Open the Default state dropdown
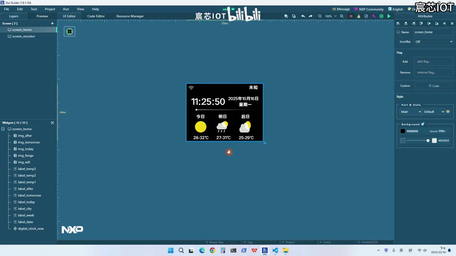Viewport: 456px width, 256px height. pos(434,112)
